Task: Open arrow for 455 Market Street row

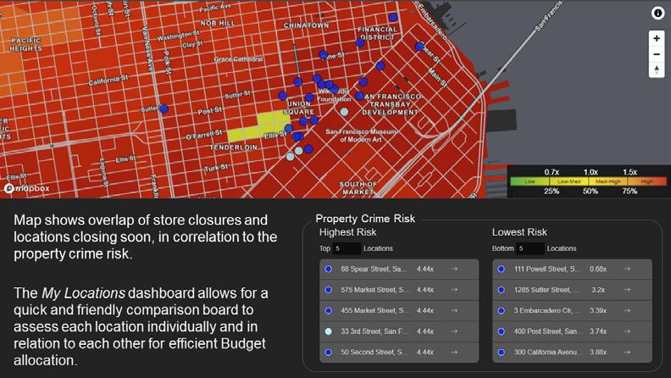Action: [x=454, y=310]
